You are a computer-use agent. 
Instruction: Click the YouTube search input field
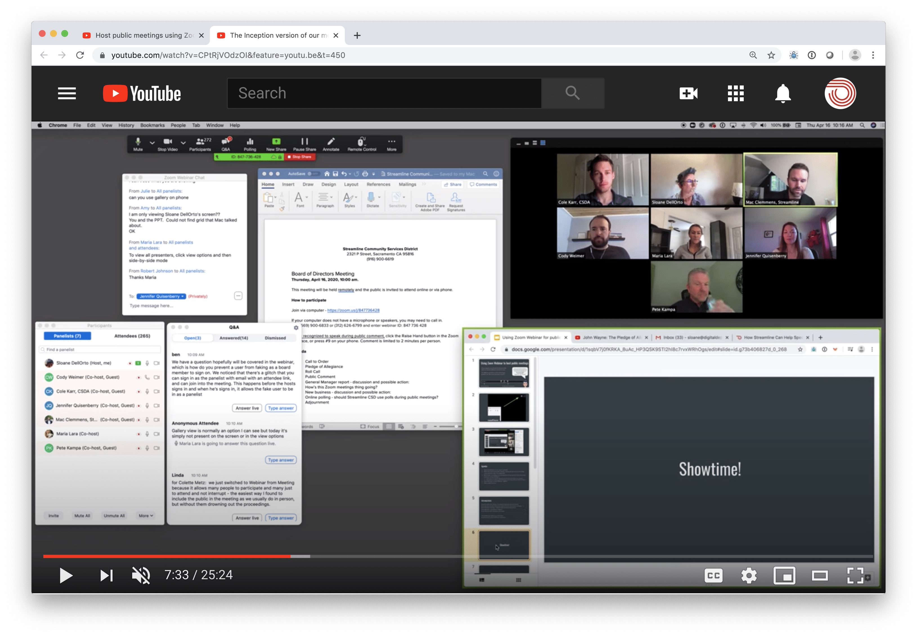coord(384,93)
